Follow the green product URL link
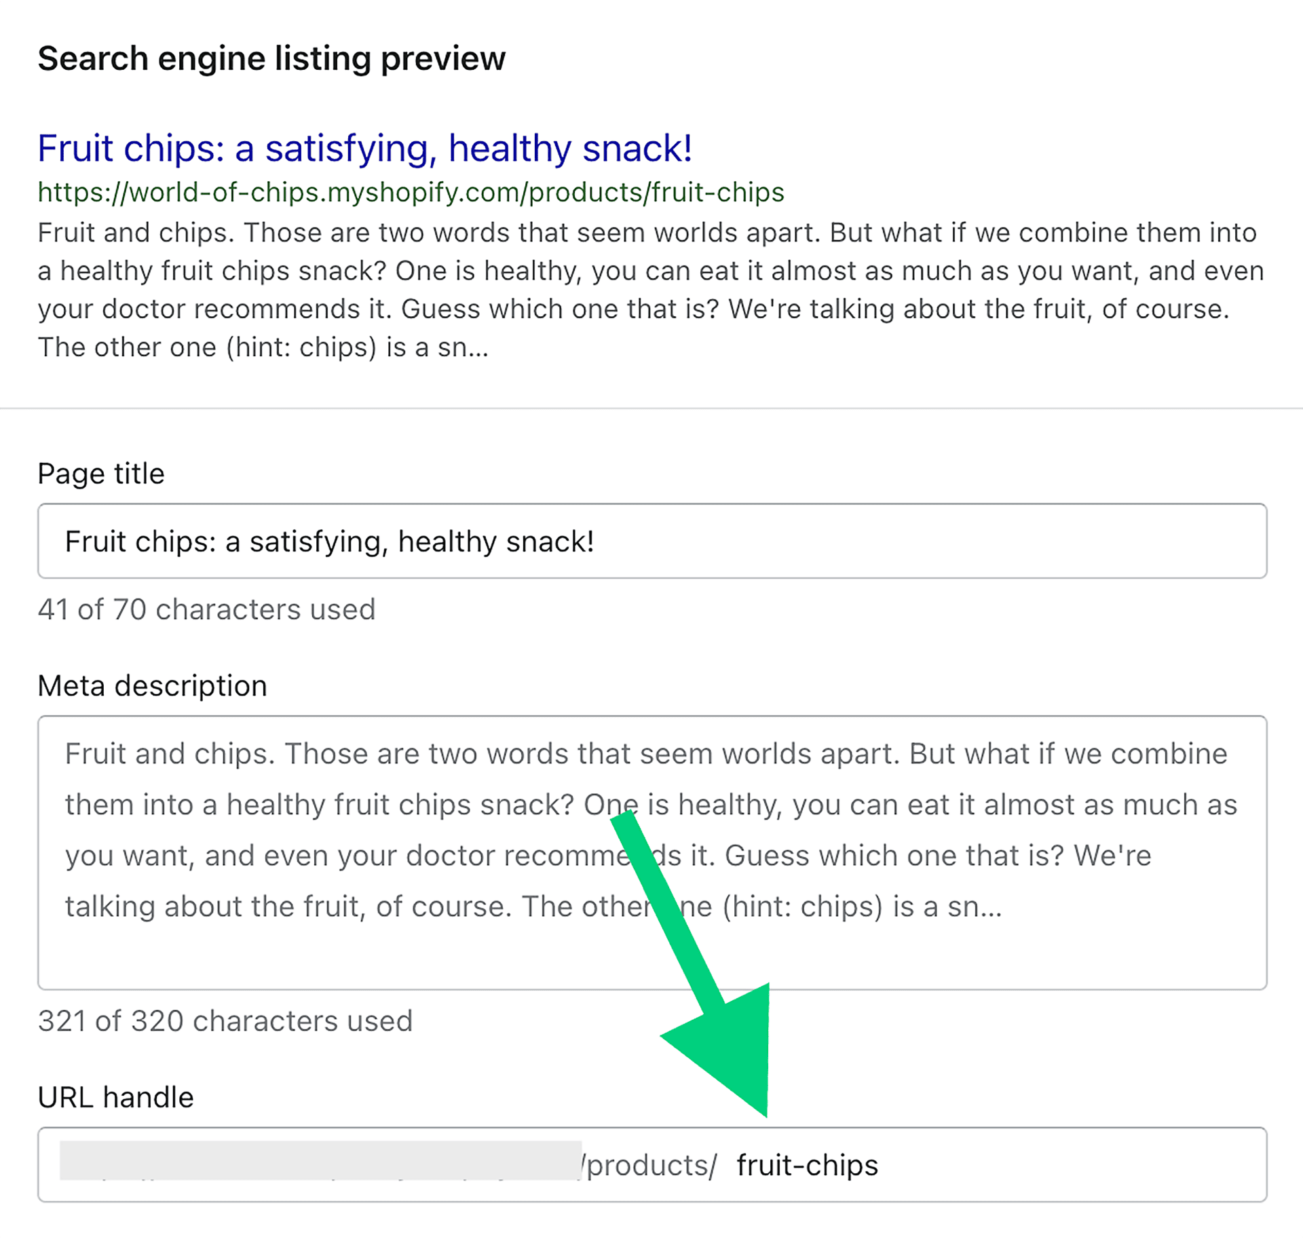This screenshot has height=1239, width=1303. point(411,192)
